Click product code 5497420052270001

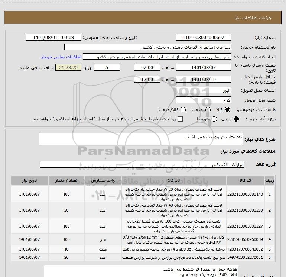click(x=245, y=257)
